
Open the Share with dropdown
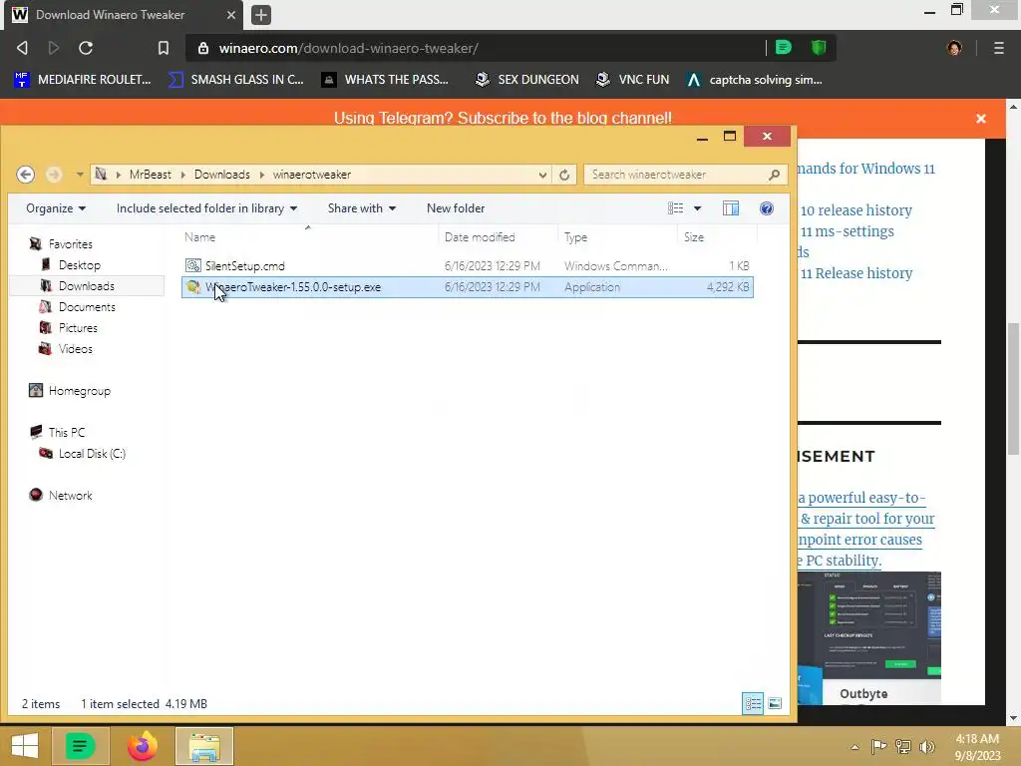361,208
